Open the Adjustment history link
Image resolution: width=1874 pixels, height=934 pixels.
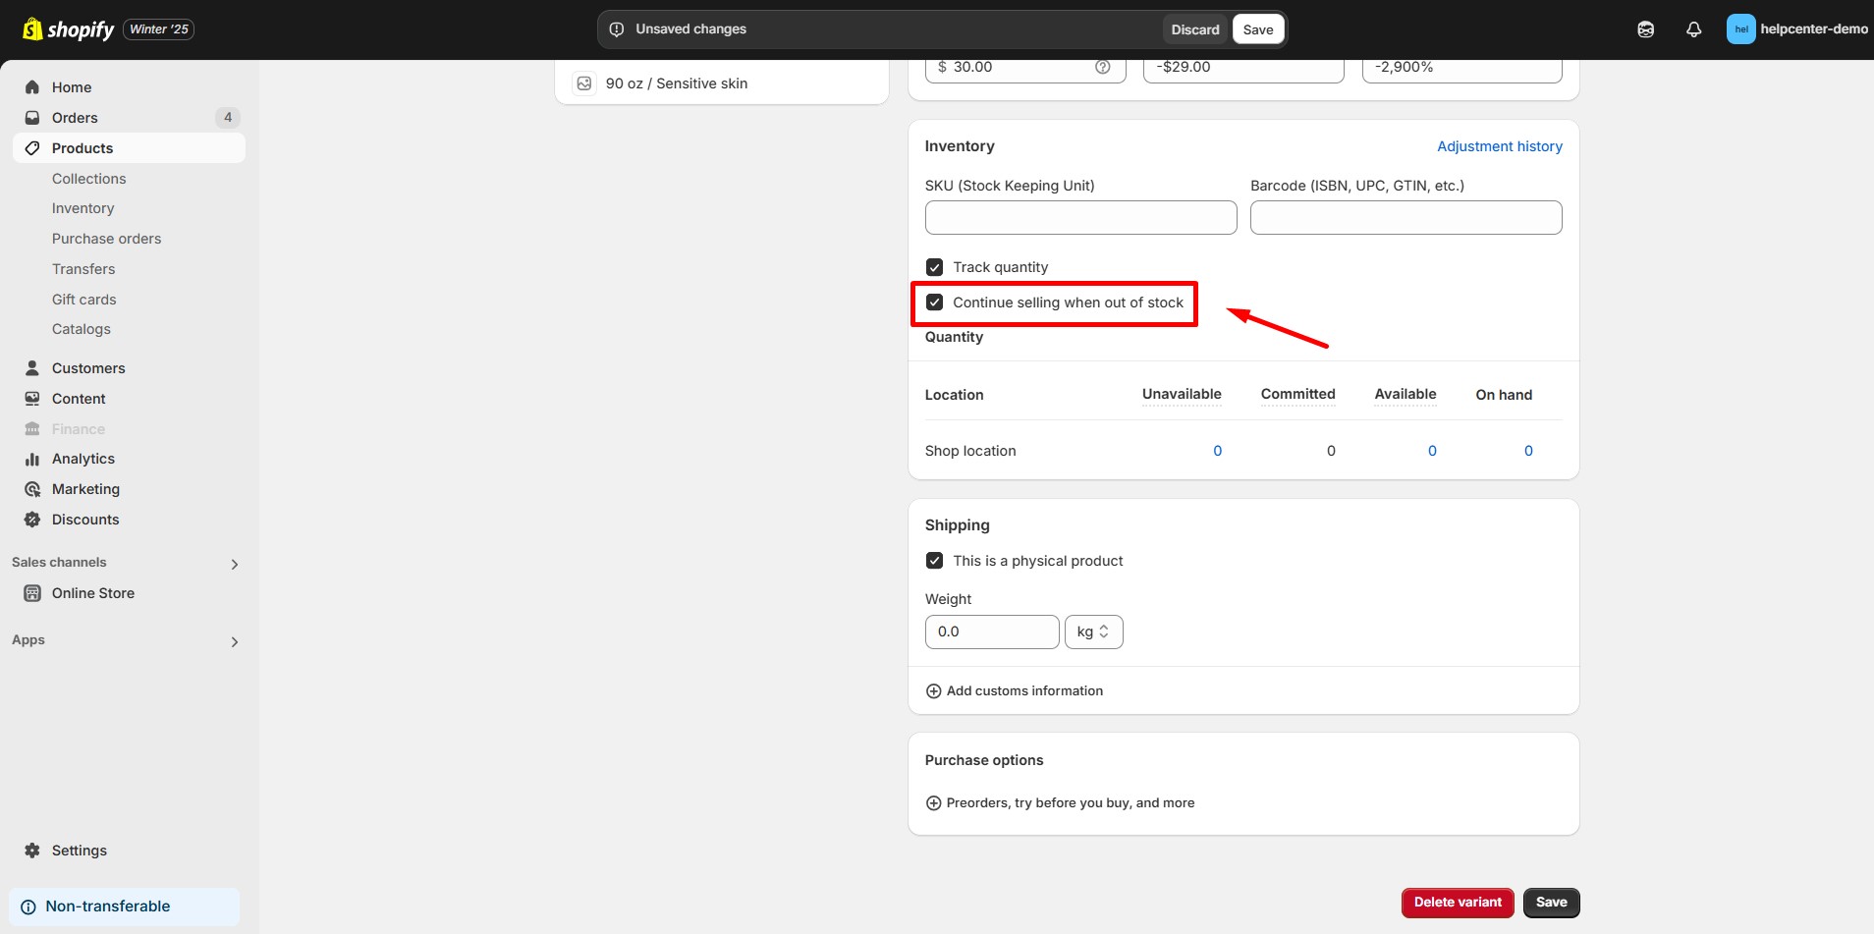point(1499,146)
